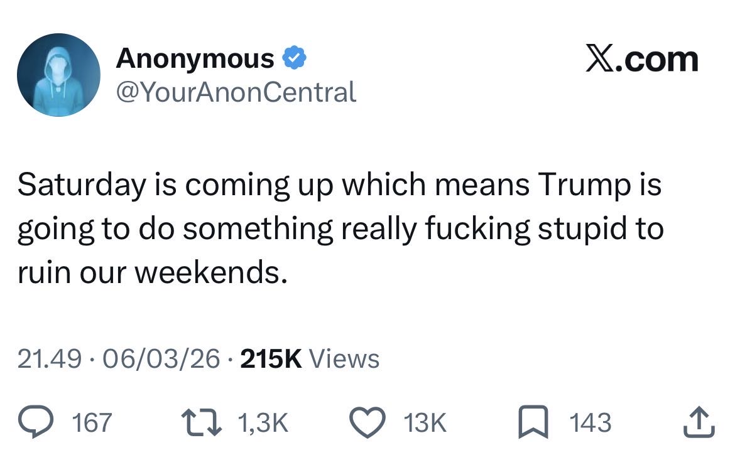
Task: Click the blue verified checkmark badge
Action: pos(294,59)
